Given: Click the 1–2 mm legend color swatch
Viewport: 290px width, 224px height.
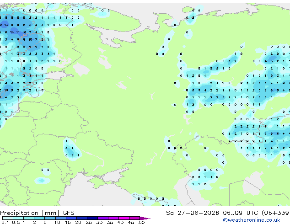Looking at the screenshot, I should coord(29,218).
